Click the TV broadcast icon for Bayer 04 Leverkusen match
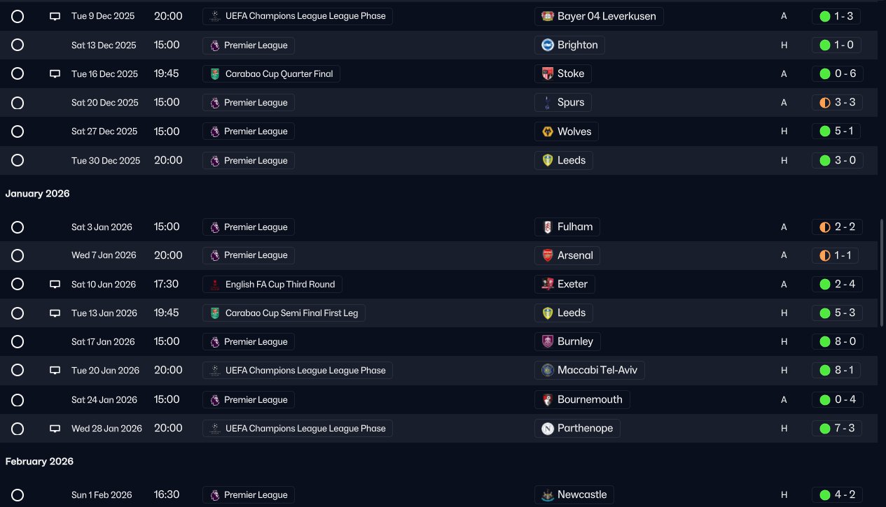This screenshot has width=886, height=507. point(55,16)
